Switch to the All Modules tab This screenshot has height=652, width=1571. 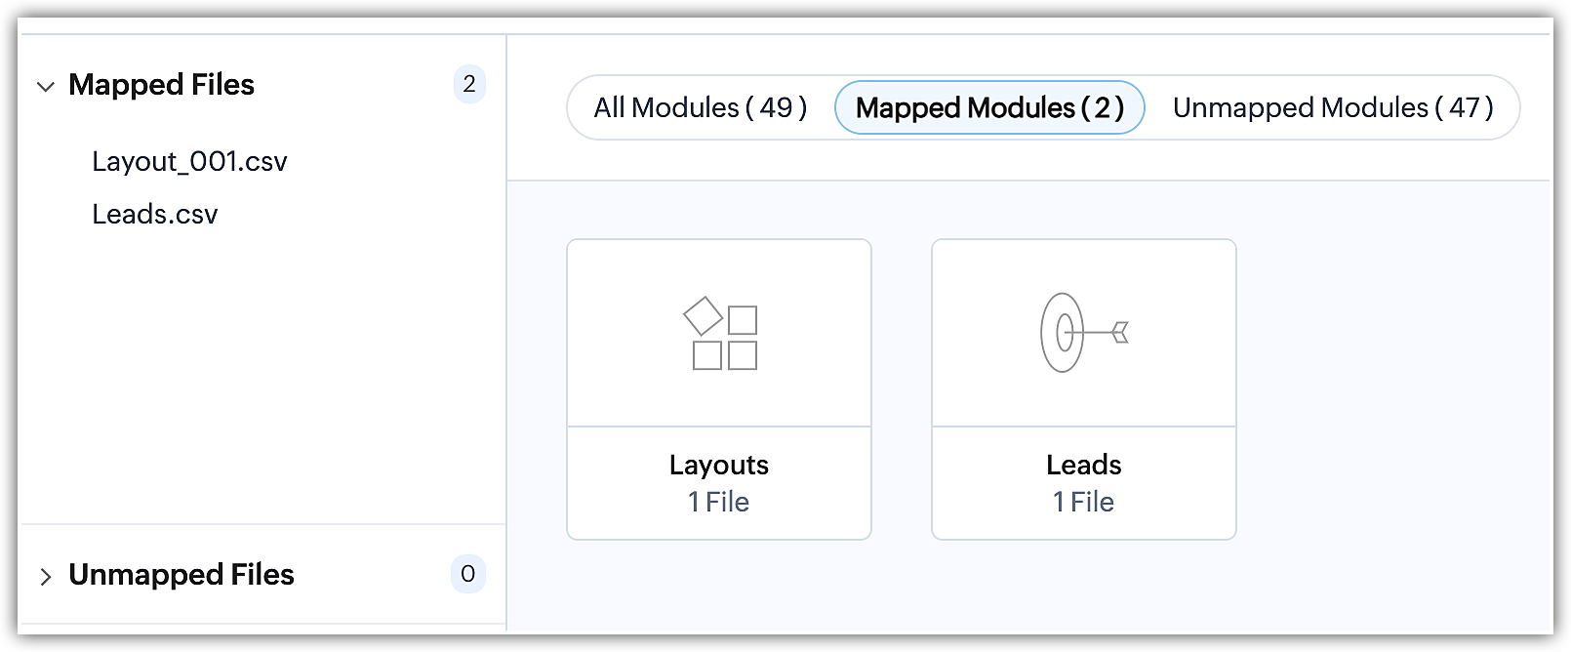(701, 107)
